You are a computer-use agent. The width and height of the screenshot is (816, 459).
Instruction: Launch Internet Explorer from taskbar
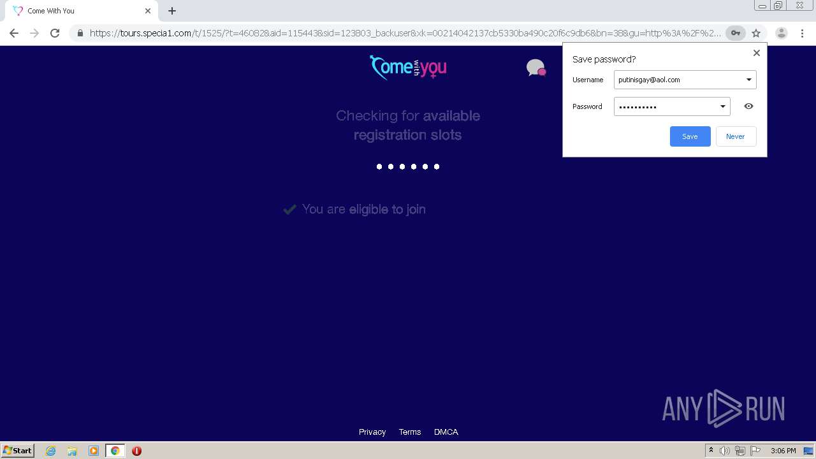(x=50, y=451)
